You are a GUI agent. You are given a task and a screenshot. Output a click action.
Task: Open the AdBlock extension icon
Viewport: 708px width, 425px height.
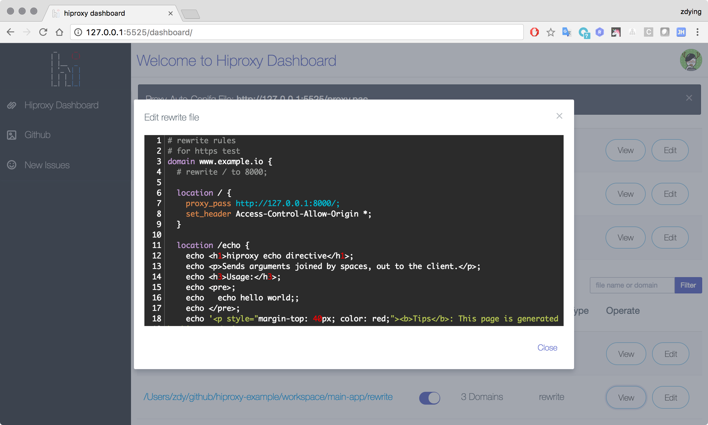534,32
